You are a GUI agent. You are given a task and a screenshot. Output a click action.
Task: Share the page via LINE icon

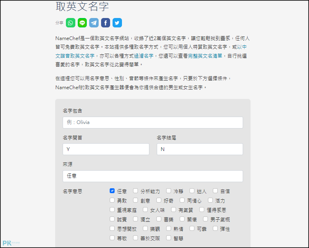point(82,23)
